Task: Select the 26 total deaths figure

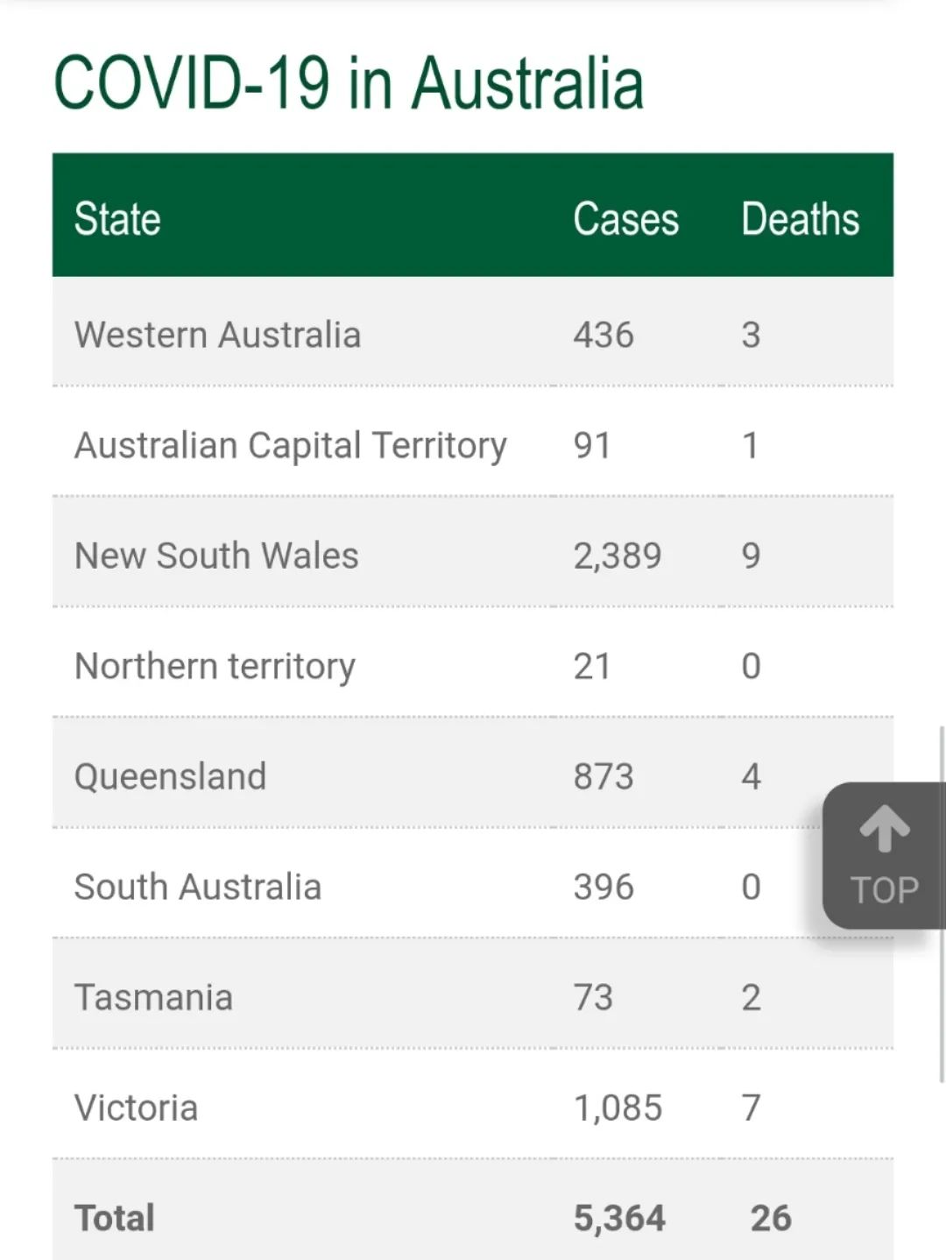Action: pos(771,1218)
